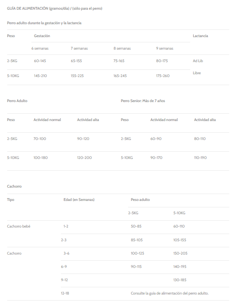The width and height of the screenshot is (249, 303).
Task: Click the Gestación column header
Action: point(42,36)
